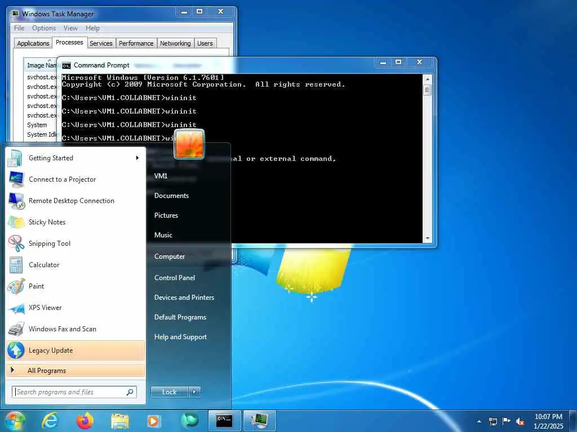Open Getting Started from Start menu
Viewport: 577px width, 432px height.
(76, 158)
